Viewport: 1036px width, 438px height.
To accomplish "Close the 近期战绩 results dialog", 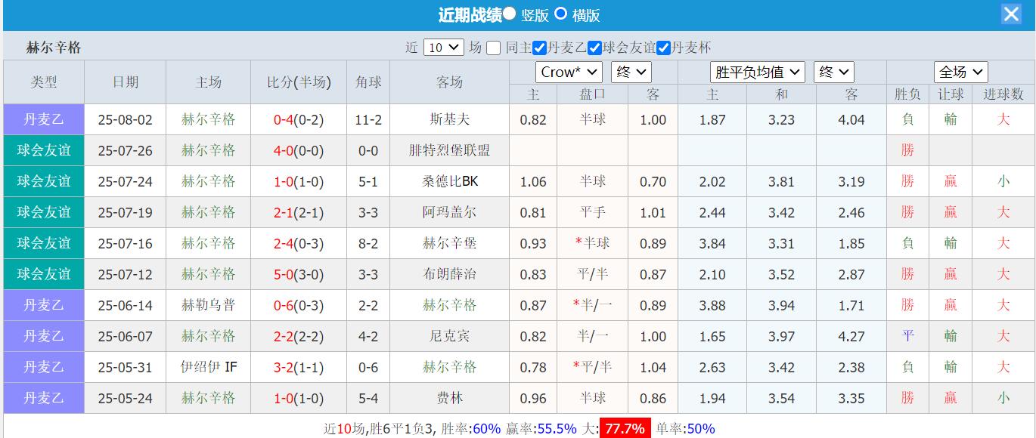I will tap(1011, 14).
